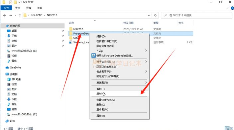Screen dimensions: 234x130
Task: Open the 文件 ribbon tab
Action: 6,8
